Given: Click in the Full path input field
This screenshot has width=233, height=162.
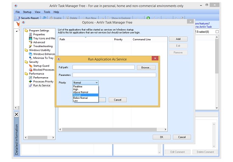Looking at the screenshot, I should [103, 67].
